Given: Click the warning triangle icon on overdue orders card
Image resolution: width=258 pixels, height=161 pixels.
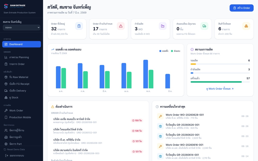Looking at the screenshot, I should click(x=121, y=26).
